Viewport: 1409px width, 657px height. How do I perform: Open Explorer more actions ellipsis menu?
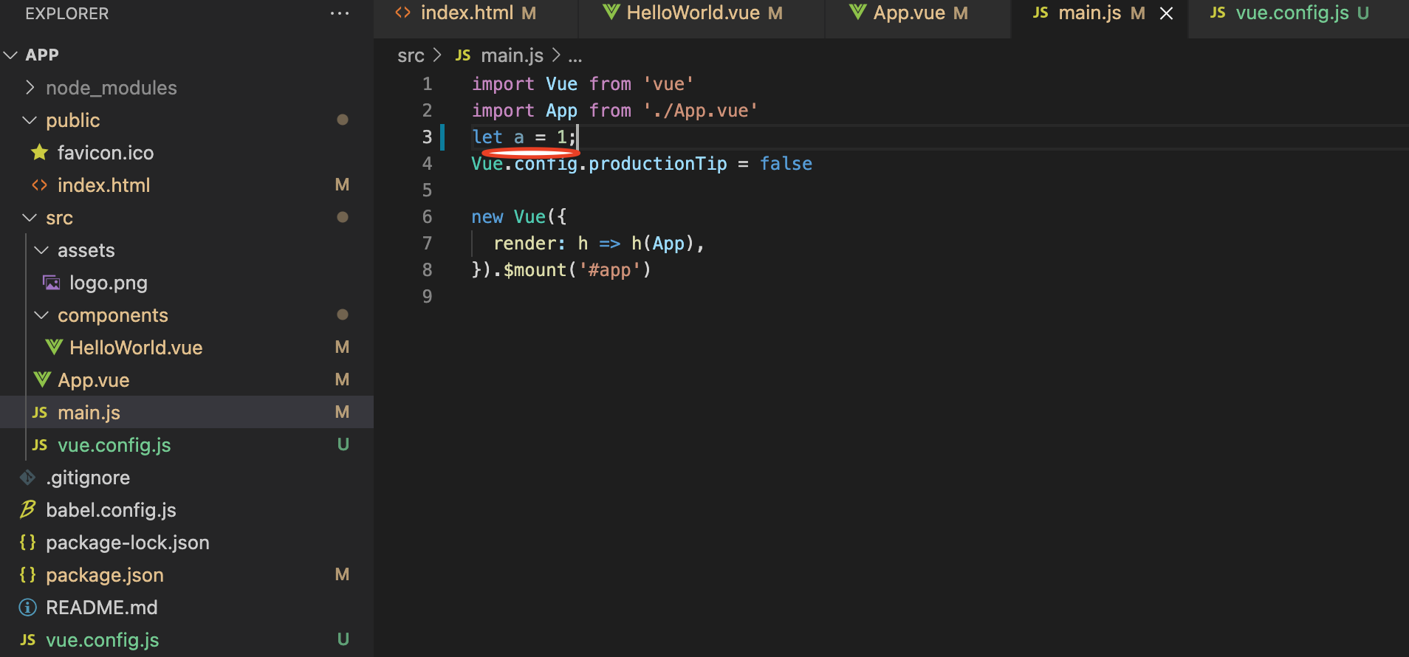(340, 13)
